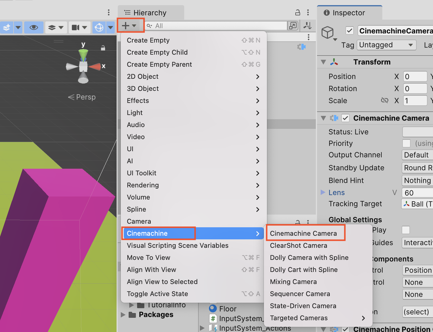The width and height of the screenshot is (433, 332).
Task: Click the Transform component icon
Action: coord(335,62)
